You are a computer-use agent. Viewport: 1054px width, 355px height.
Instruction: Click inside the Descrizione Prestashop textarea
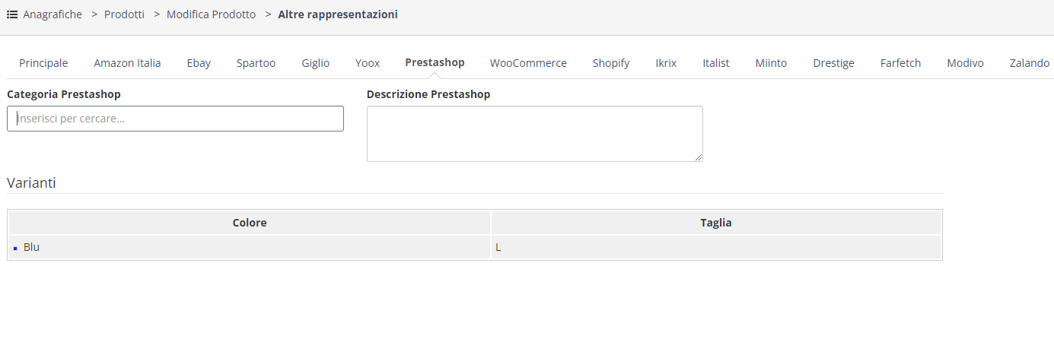pos(535,134)
